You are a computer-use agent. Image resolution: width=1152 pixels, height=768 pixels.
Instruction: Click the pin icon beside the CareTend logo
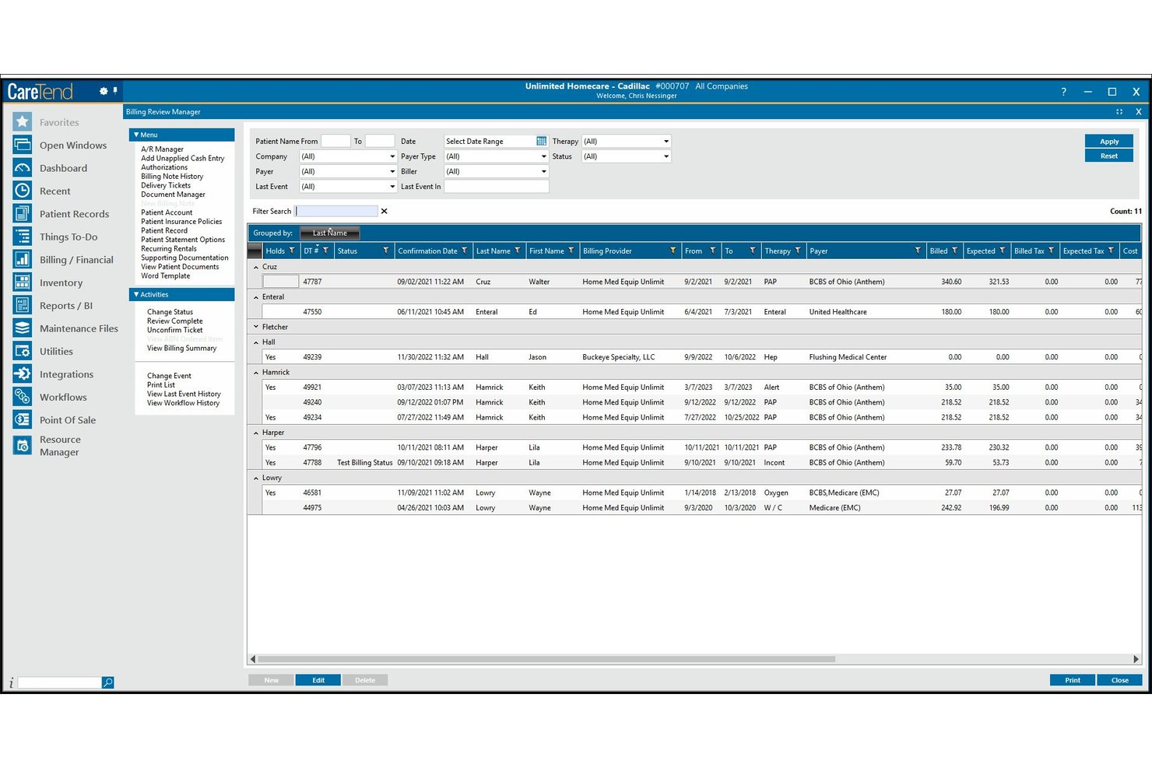[x=115, y=91]
